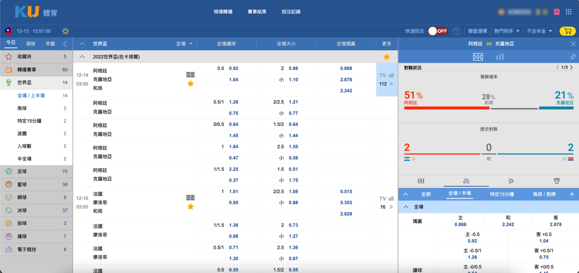
Task: Switch to the 早盤 tab
Action: click(50, 44)
